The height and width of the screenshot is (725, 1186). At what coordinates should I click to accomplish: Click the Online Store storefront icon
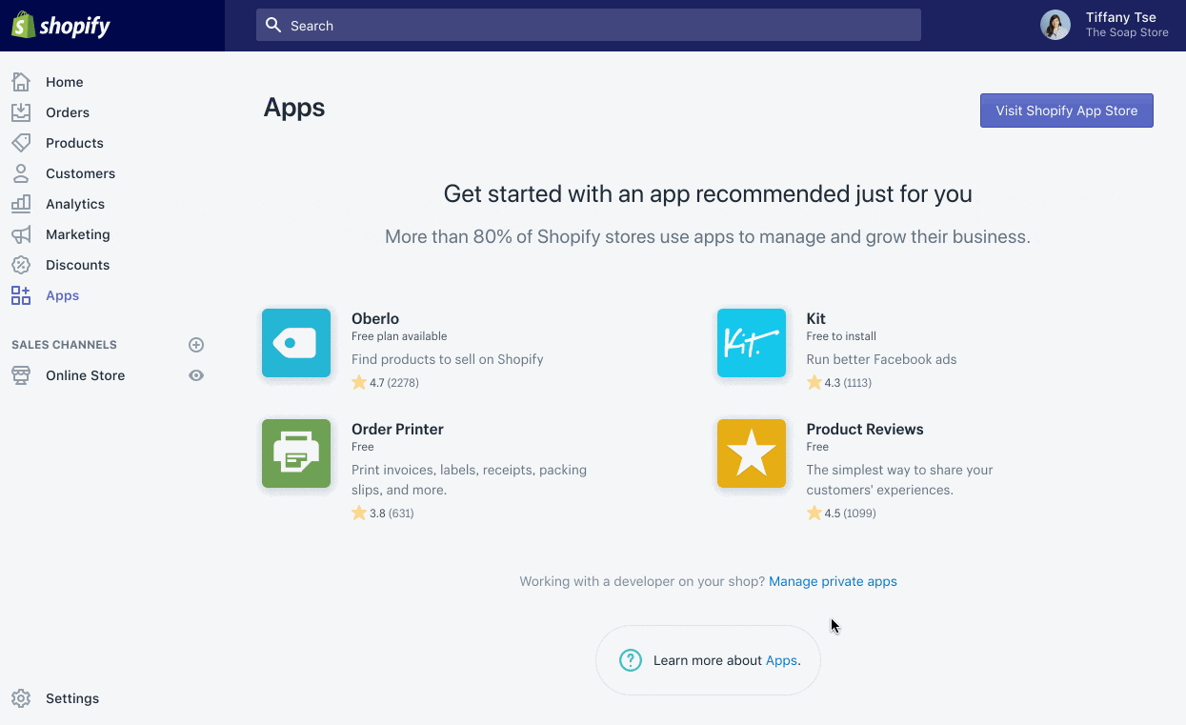pos(21,375)
